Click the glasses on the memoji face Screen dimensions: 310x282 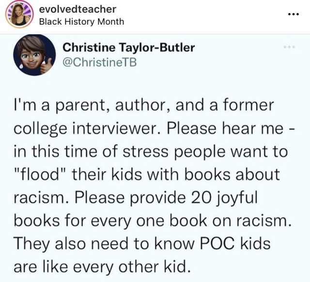point(30,56)
